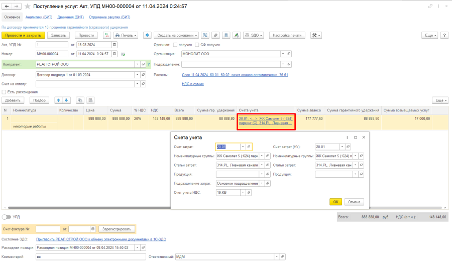Image resolution: width=452 pixels, height=262 pixels.
Task: Open the Счет затрат 20.01 item icon
Action: pyautogui.click(x=249, y=147)
